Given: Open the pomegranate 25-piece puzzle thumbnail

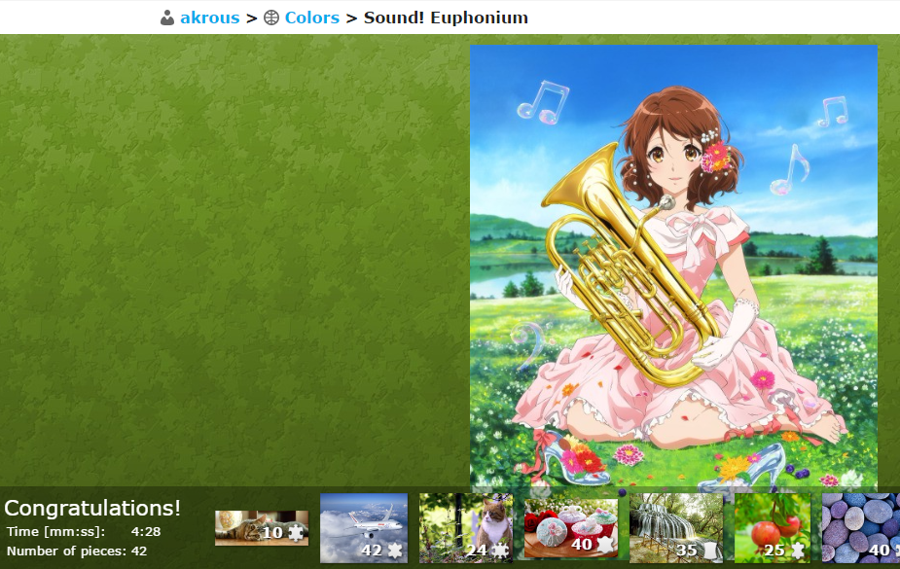Looking at the screenshot, I should [x=773, y=528].
